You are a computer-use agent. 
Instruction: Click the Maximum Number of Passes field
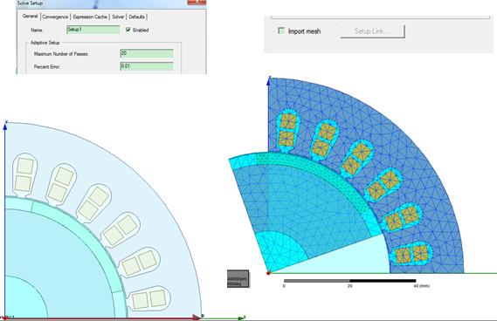point(147,53)
